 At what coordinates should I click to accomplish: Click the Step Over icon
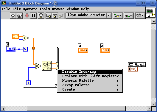coord(55,15)
